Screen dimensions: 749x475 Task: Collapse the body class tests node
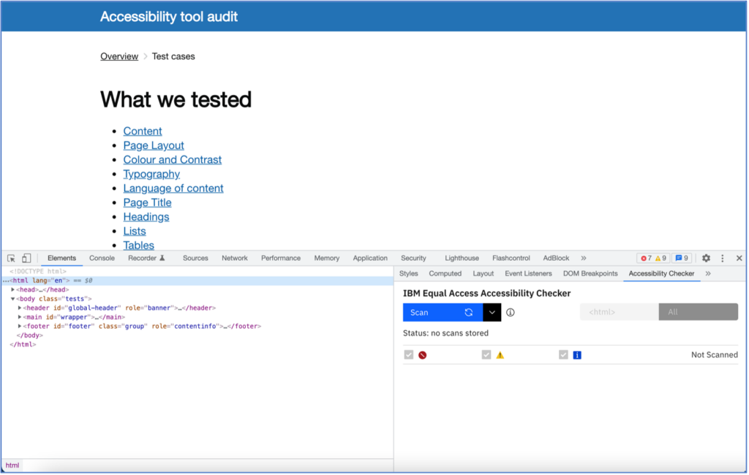tap(13, 299)
